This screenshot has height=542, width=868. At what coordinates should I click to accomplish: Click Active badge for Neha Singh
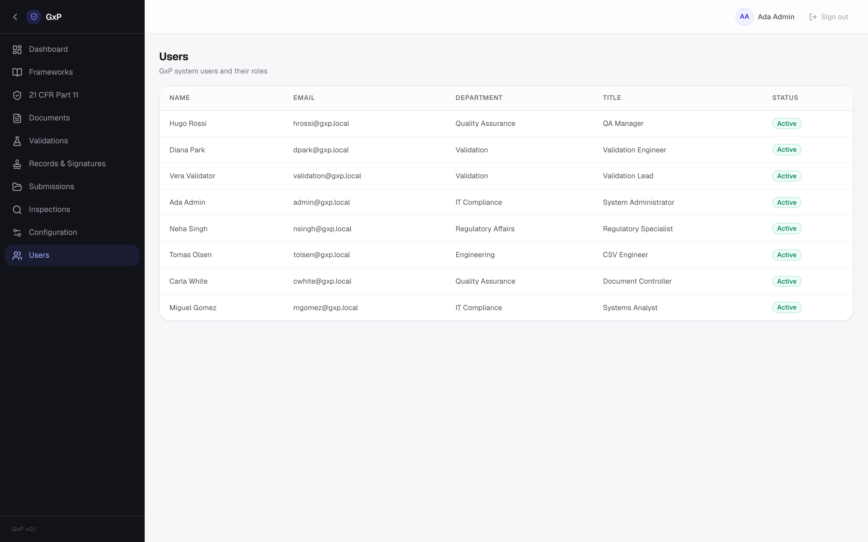[x=787, y=229]
